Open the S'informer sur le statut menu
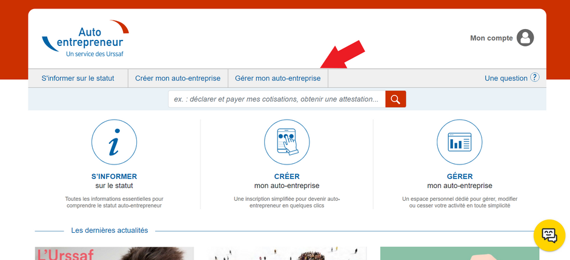Viewport: 570px width, 260px height. coord(78,78)
